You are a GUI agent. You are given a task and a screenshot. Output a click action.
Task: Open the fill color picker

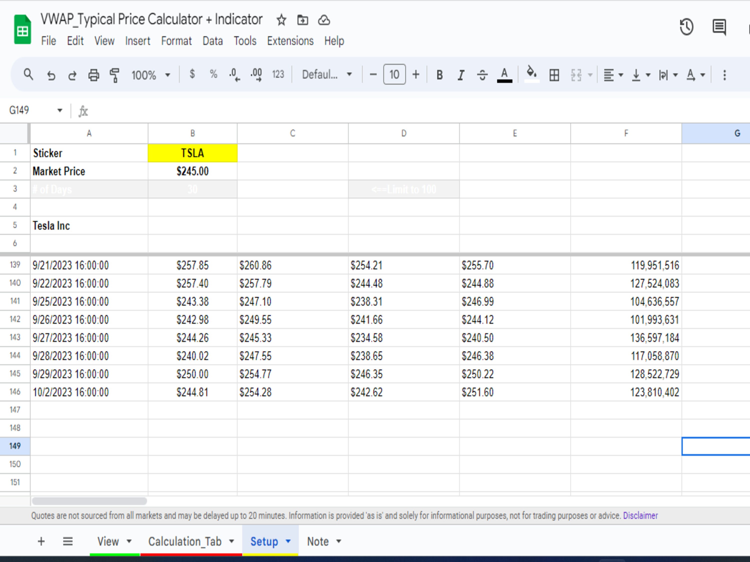(531, 75)
